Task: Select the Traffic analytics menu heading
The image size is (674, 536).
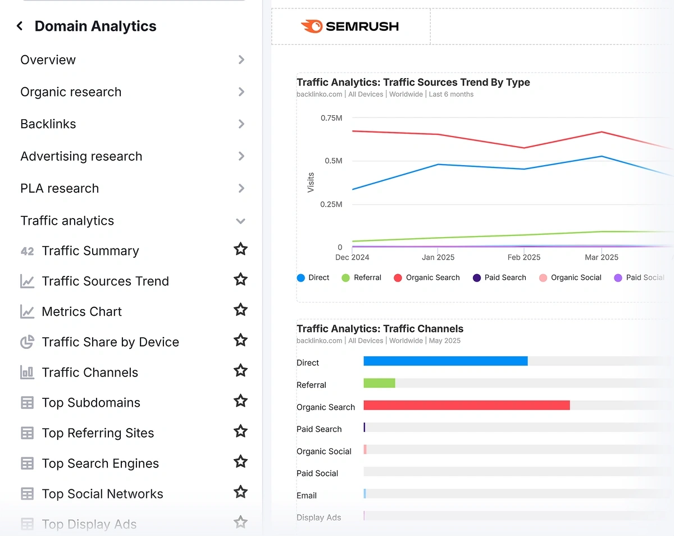Action: point(67,221)
